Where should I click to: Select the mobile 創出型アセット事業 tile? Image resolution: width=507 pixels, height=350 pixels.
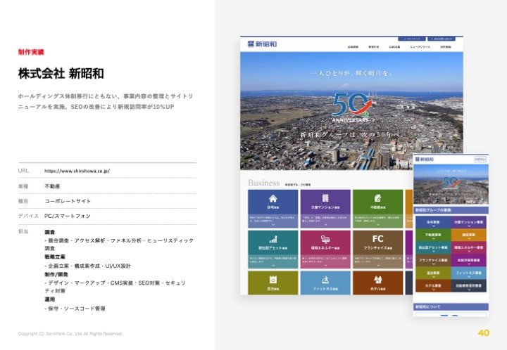pyautogui.click(x=433, y=247)
